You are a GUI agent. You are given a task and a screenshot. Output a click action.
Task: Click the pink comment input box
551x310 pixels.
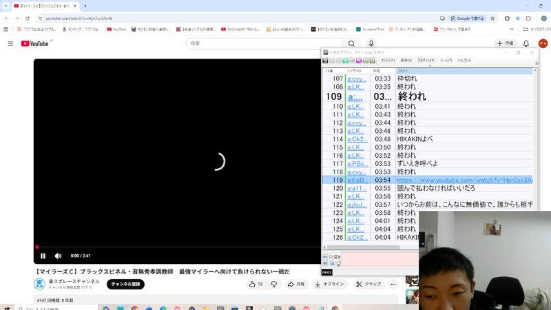tap(380, 260)
